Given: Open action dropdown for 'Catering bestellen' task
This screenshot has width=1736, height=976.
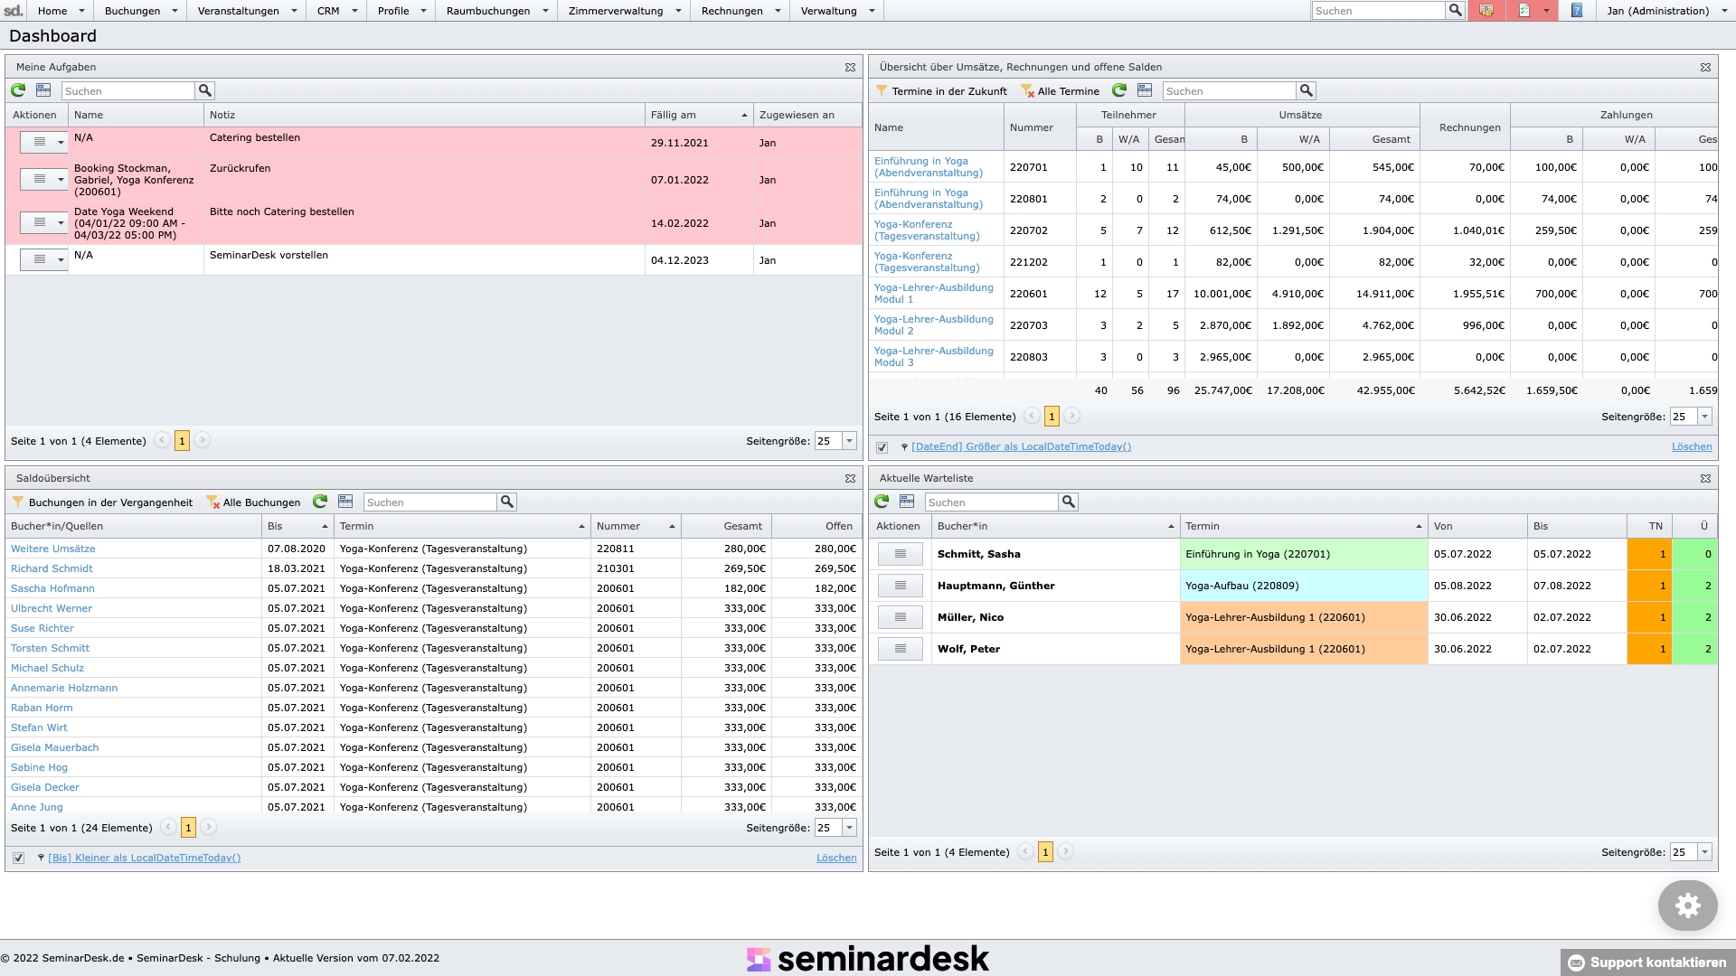Looking at the screenshot, I should point(61,143).
